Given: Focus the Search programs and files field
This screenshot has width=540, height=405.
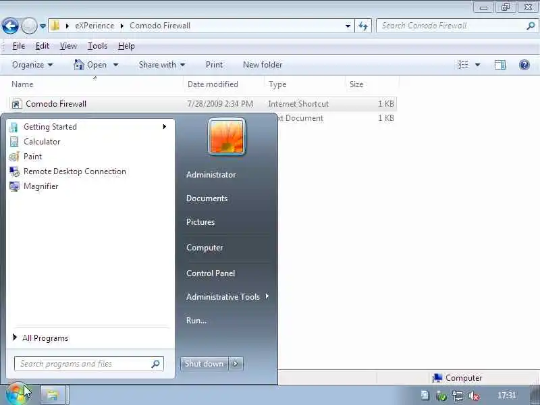Looking at the screenshot, I should pyautogui.click(x=89, y=364).
